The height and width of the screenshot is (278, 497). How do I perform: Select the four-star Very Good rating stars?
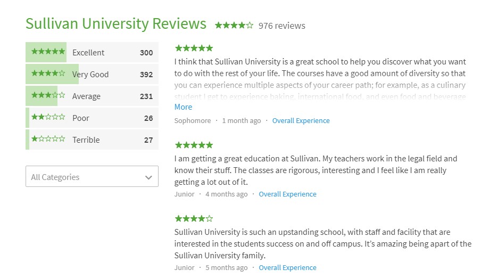[48, 73]
